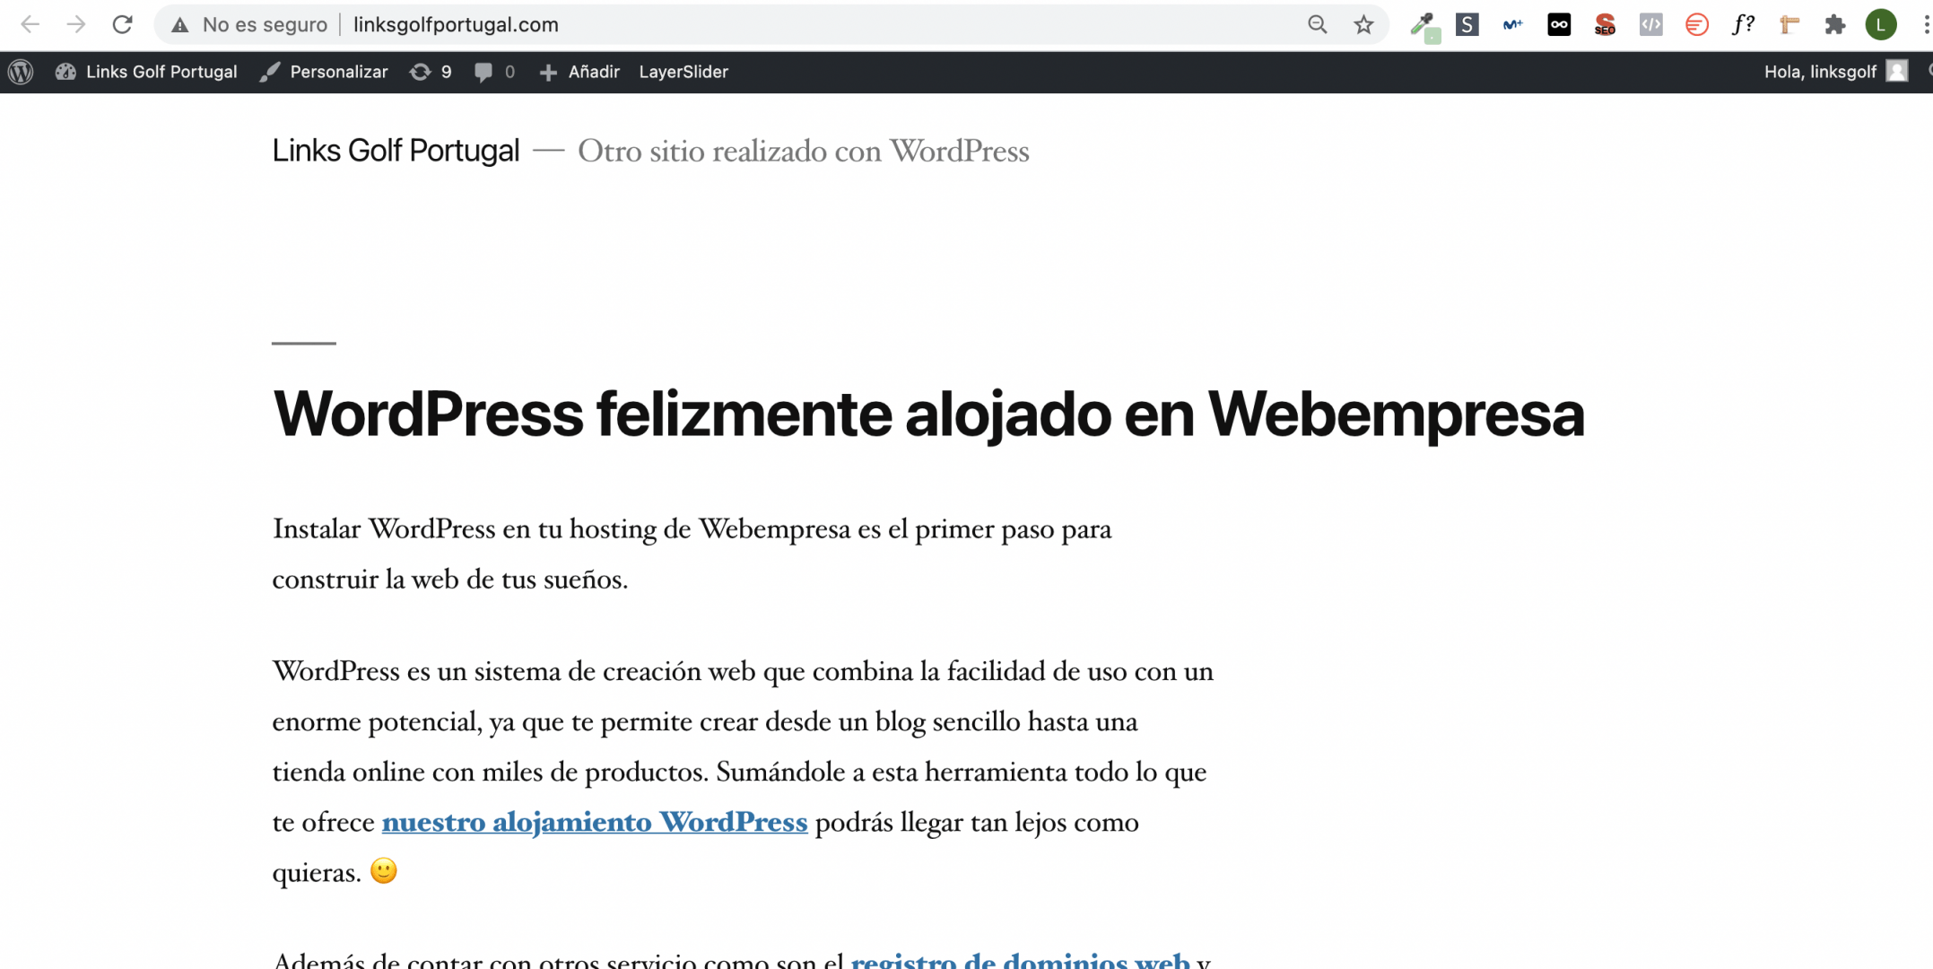Open the Extensions puzzle piece menu
Viewport: 1933px width, 969px height.
tap(1835, 24)
